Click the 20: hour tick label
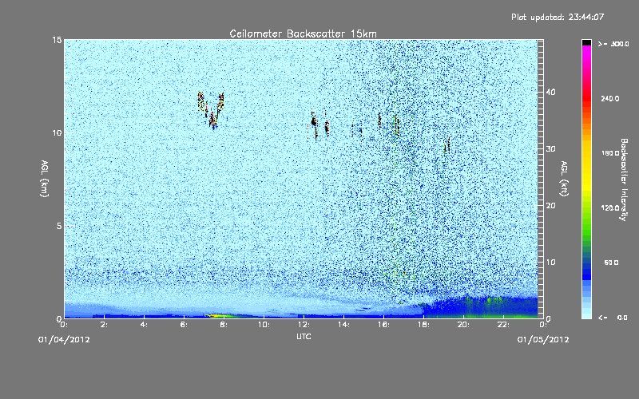Image resolution: width=639 pixels, height=399 pixels. (463, 325)
